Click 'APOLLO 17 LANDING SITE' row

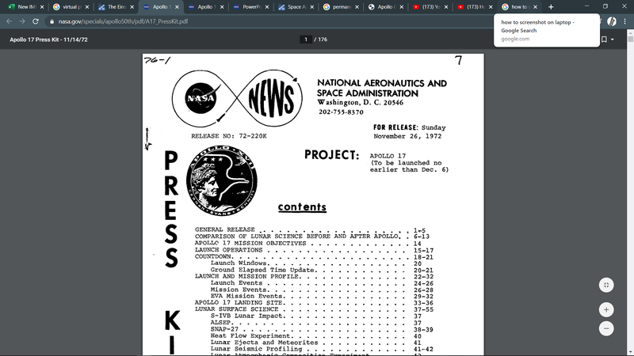(x=314, y=303)
